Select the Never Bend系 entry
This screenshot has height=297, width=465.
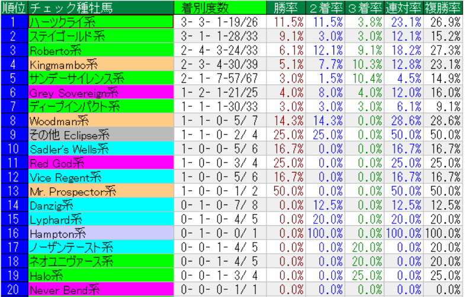coord(101,289)
